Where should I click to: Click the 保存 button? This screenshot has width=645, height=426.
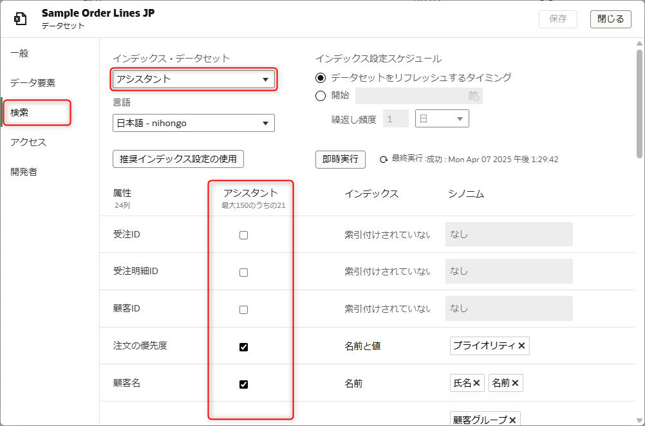[x=558, y=19]
